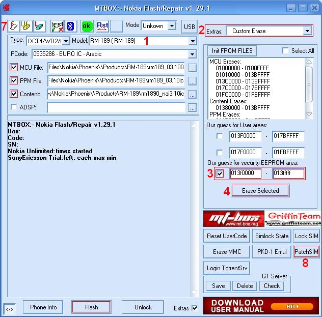Click down arrow of erase list scrollbar

[x=309, y=114]
